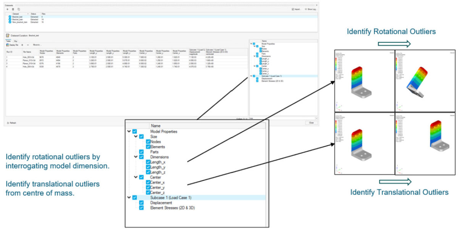Collapse the Subcase 1 (Load Case 1) node
The height and width of the screenshot is (229, 458).
(x=129, y=197)
